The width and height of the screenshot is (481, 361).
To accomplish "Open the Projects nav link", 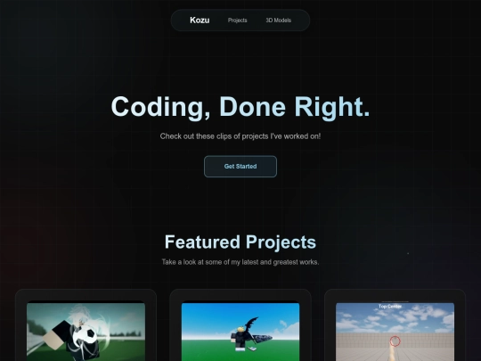I will click(x=238, y=21).
